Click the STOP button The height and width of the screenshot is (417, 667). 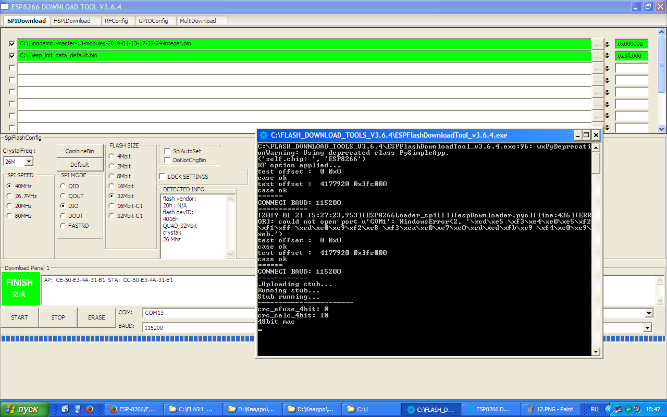coord(58,317)
